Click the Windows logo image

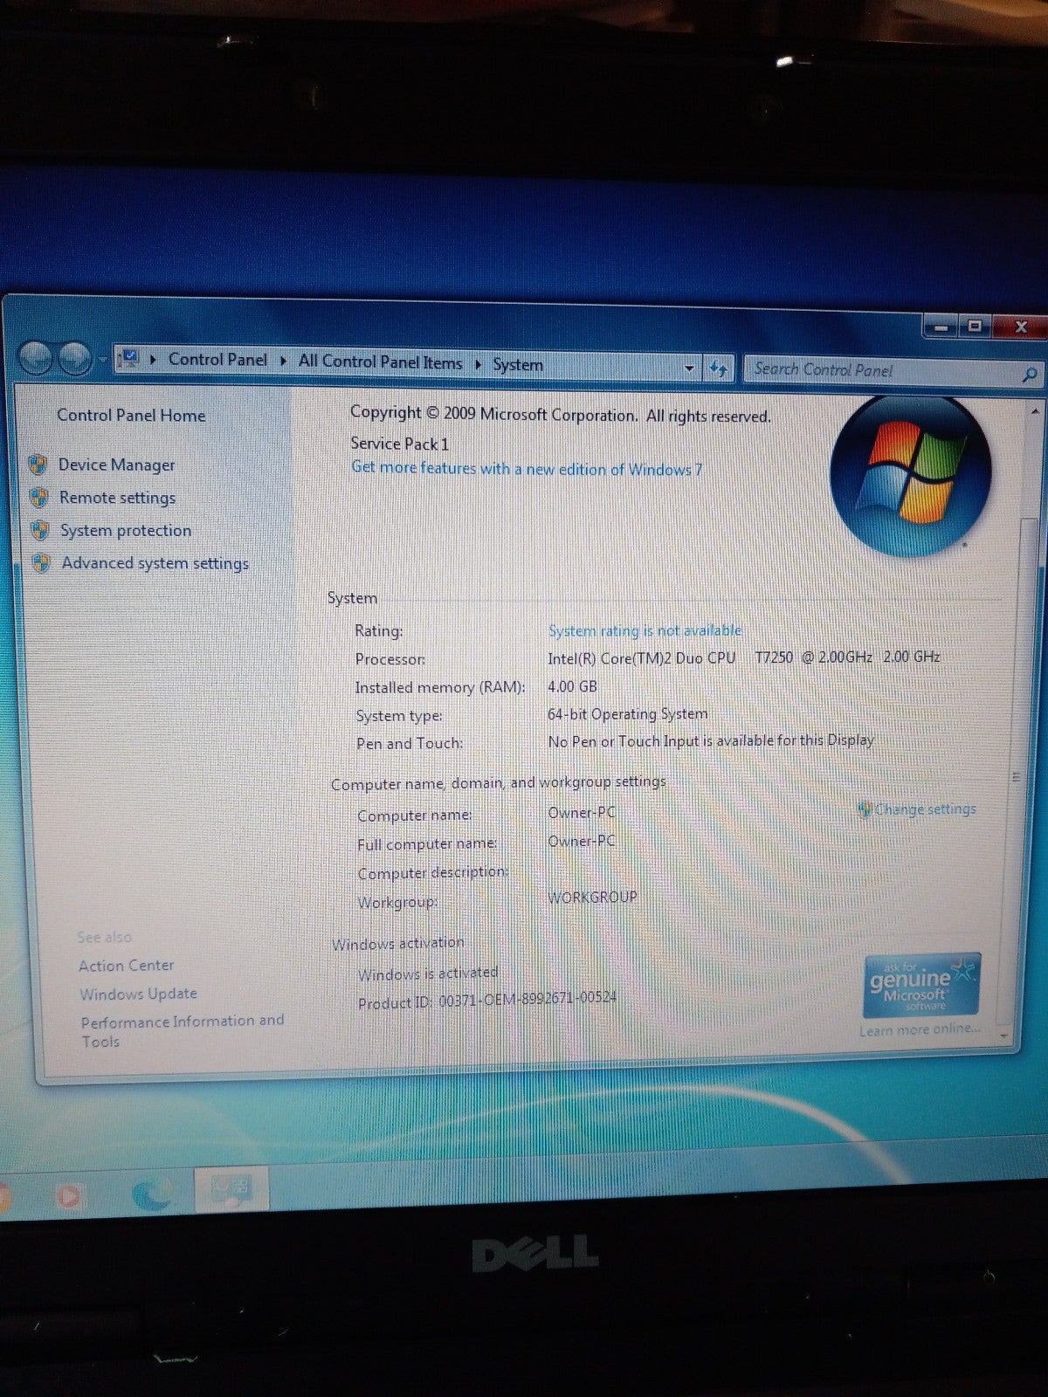(910, 476)
